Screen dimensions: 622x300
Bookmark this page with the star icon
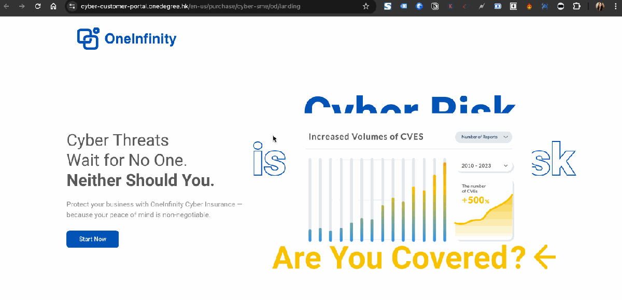365,7
